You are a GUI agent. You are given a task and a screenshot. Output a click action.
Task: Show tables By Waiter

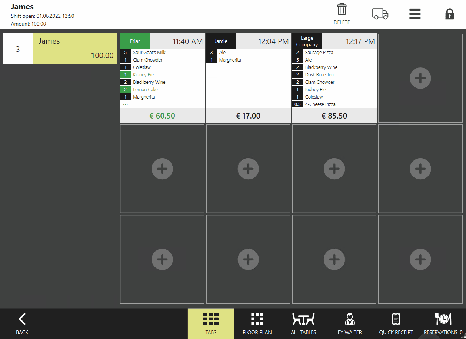tap(350, 323)
